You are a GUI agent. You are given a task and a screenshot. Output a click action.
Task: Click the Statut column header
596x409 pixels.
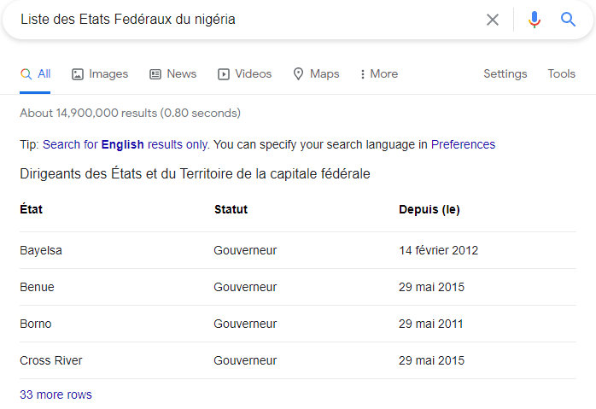tap(231, 209)
